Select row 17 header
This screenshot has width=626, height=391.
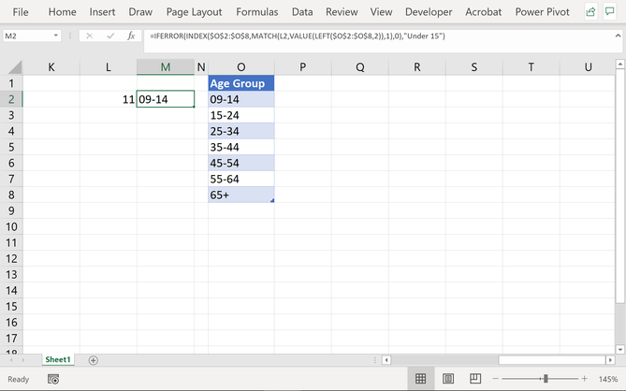[11, 339]
